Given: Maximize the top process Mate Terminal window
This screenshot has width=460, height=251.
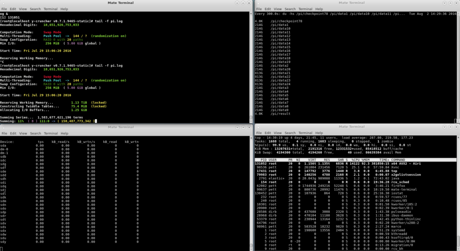Looking at the screenshot, I should pyautogui.click(x=450, y=127).
